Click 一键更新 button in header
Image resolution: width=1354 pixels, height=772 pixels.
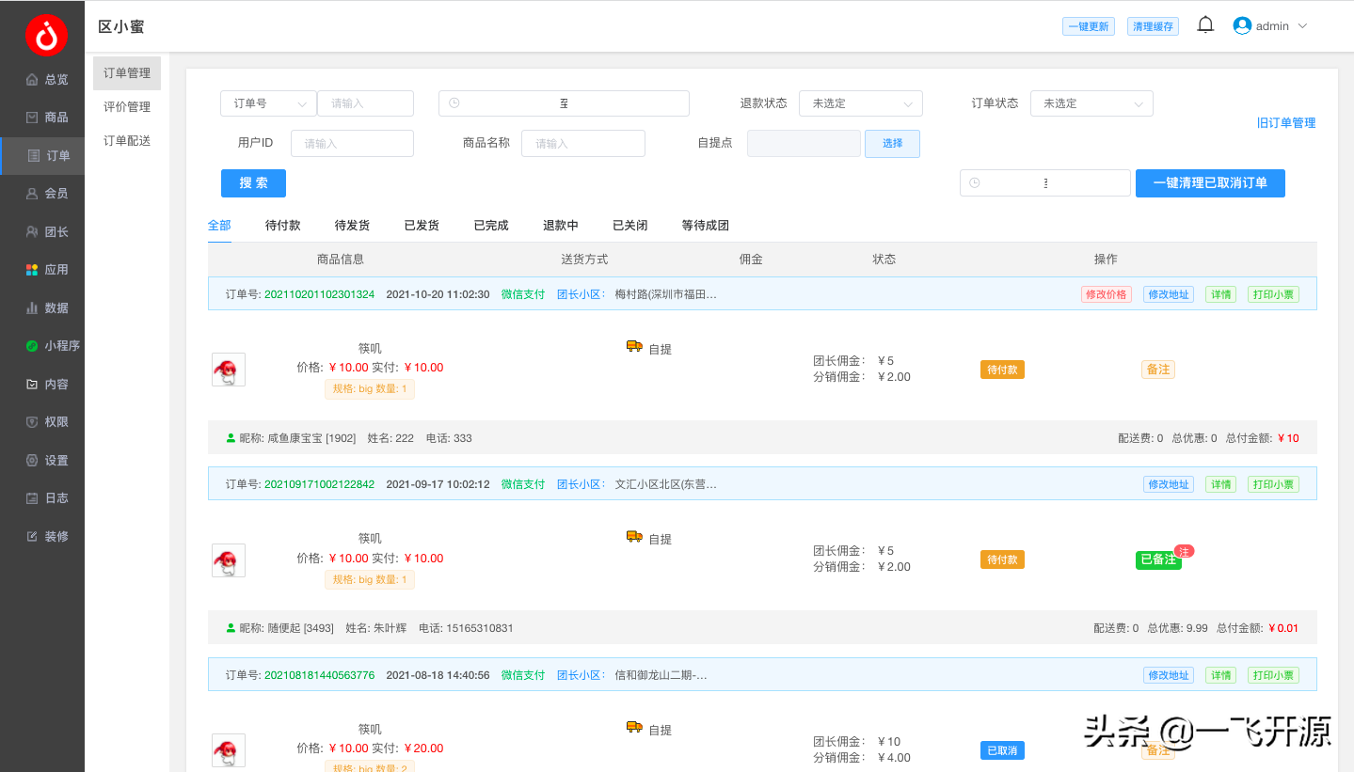coord(1089,26)
